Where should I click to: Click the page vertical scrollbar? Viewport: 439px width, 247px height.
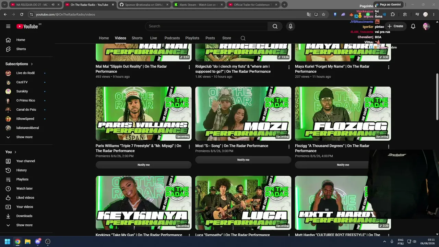(x=437, y=97)
